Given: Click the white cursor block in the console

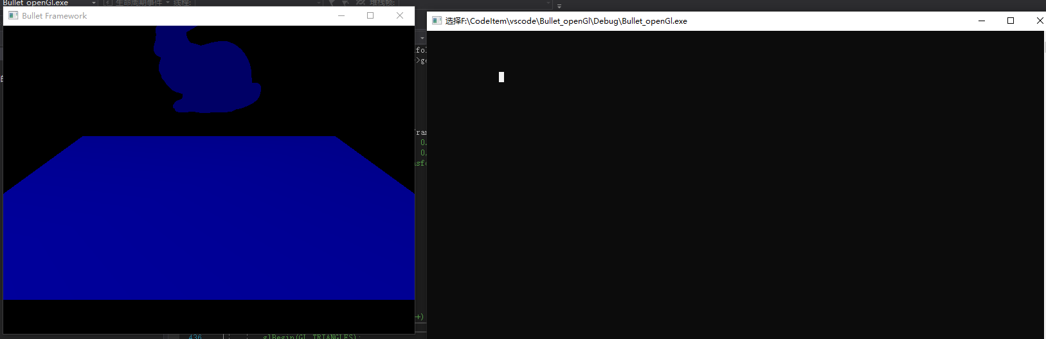Looking at the screenshot, I should [501, 77].
